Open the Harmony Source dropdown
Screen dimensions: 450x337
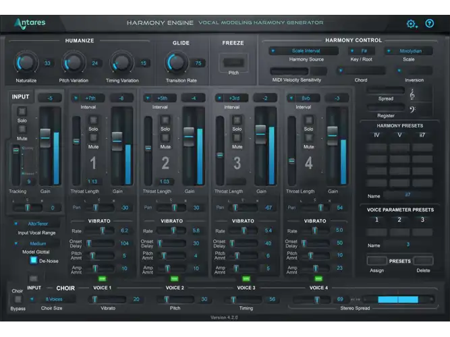coord(304,51)
